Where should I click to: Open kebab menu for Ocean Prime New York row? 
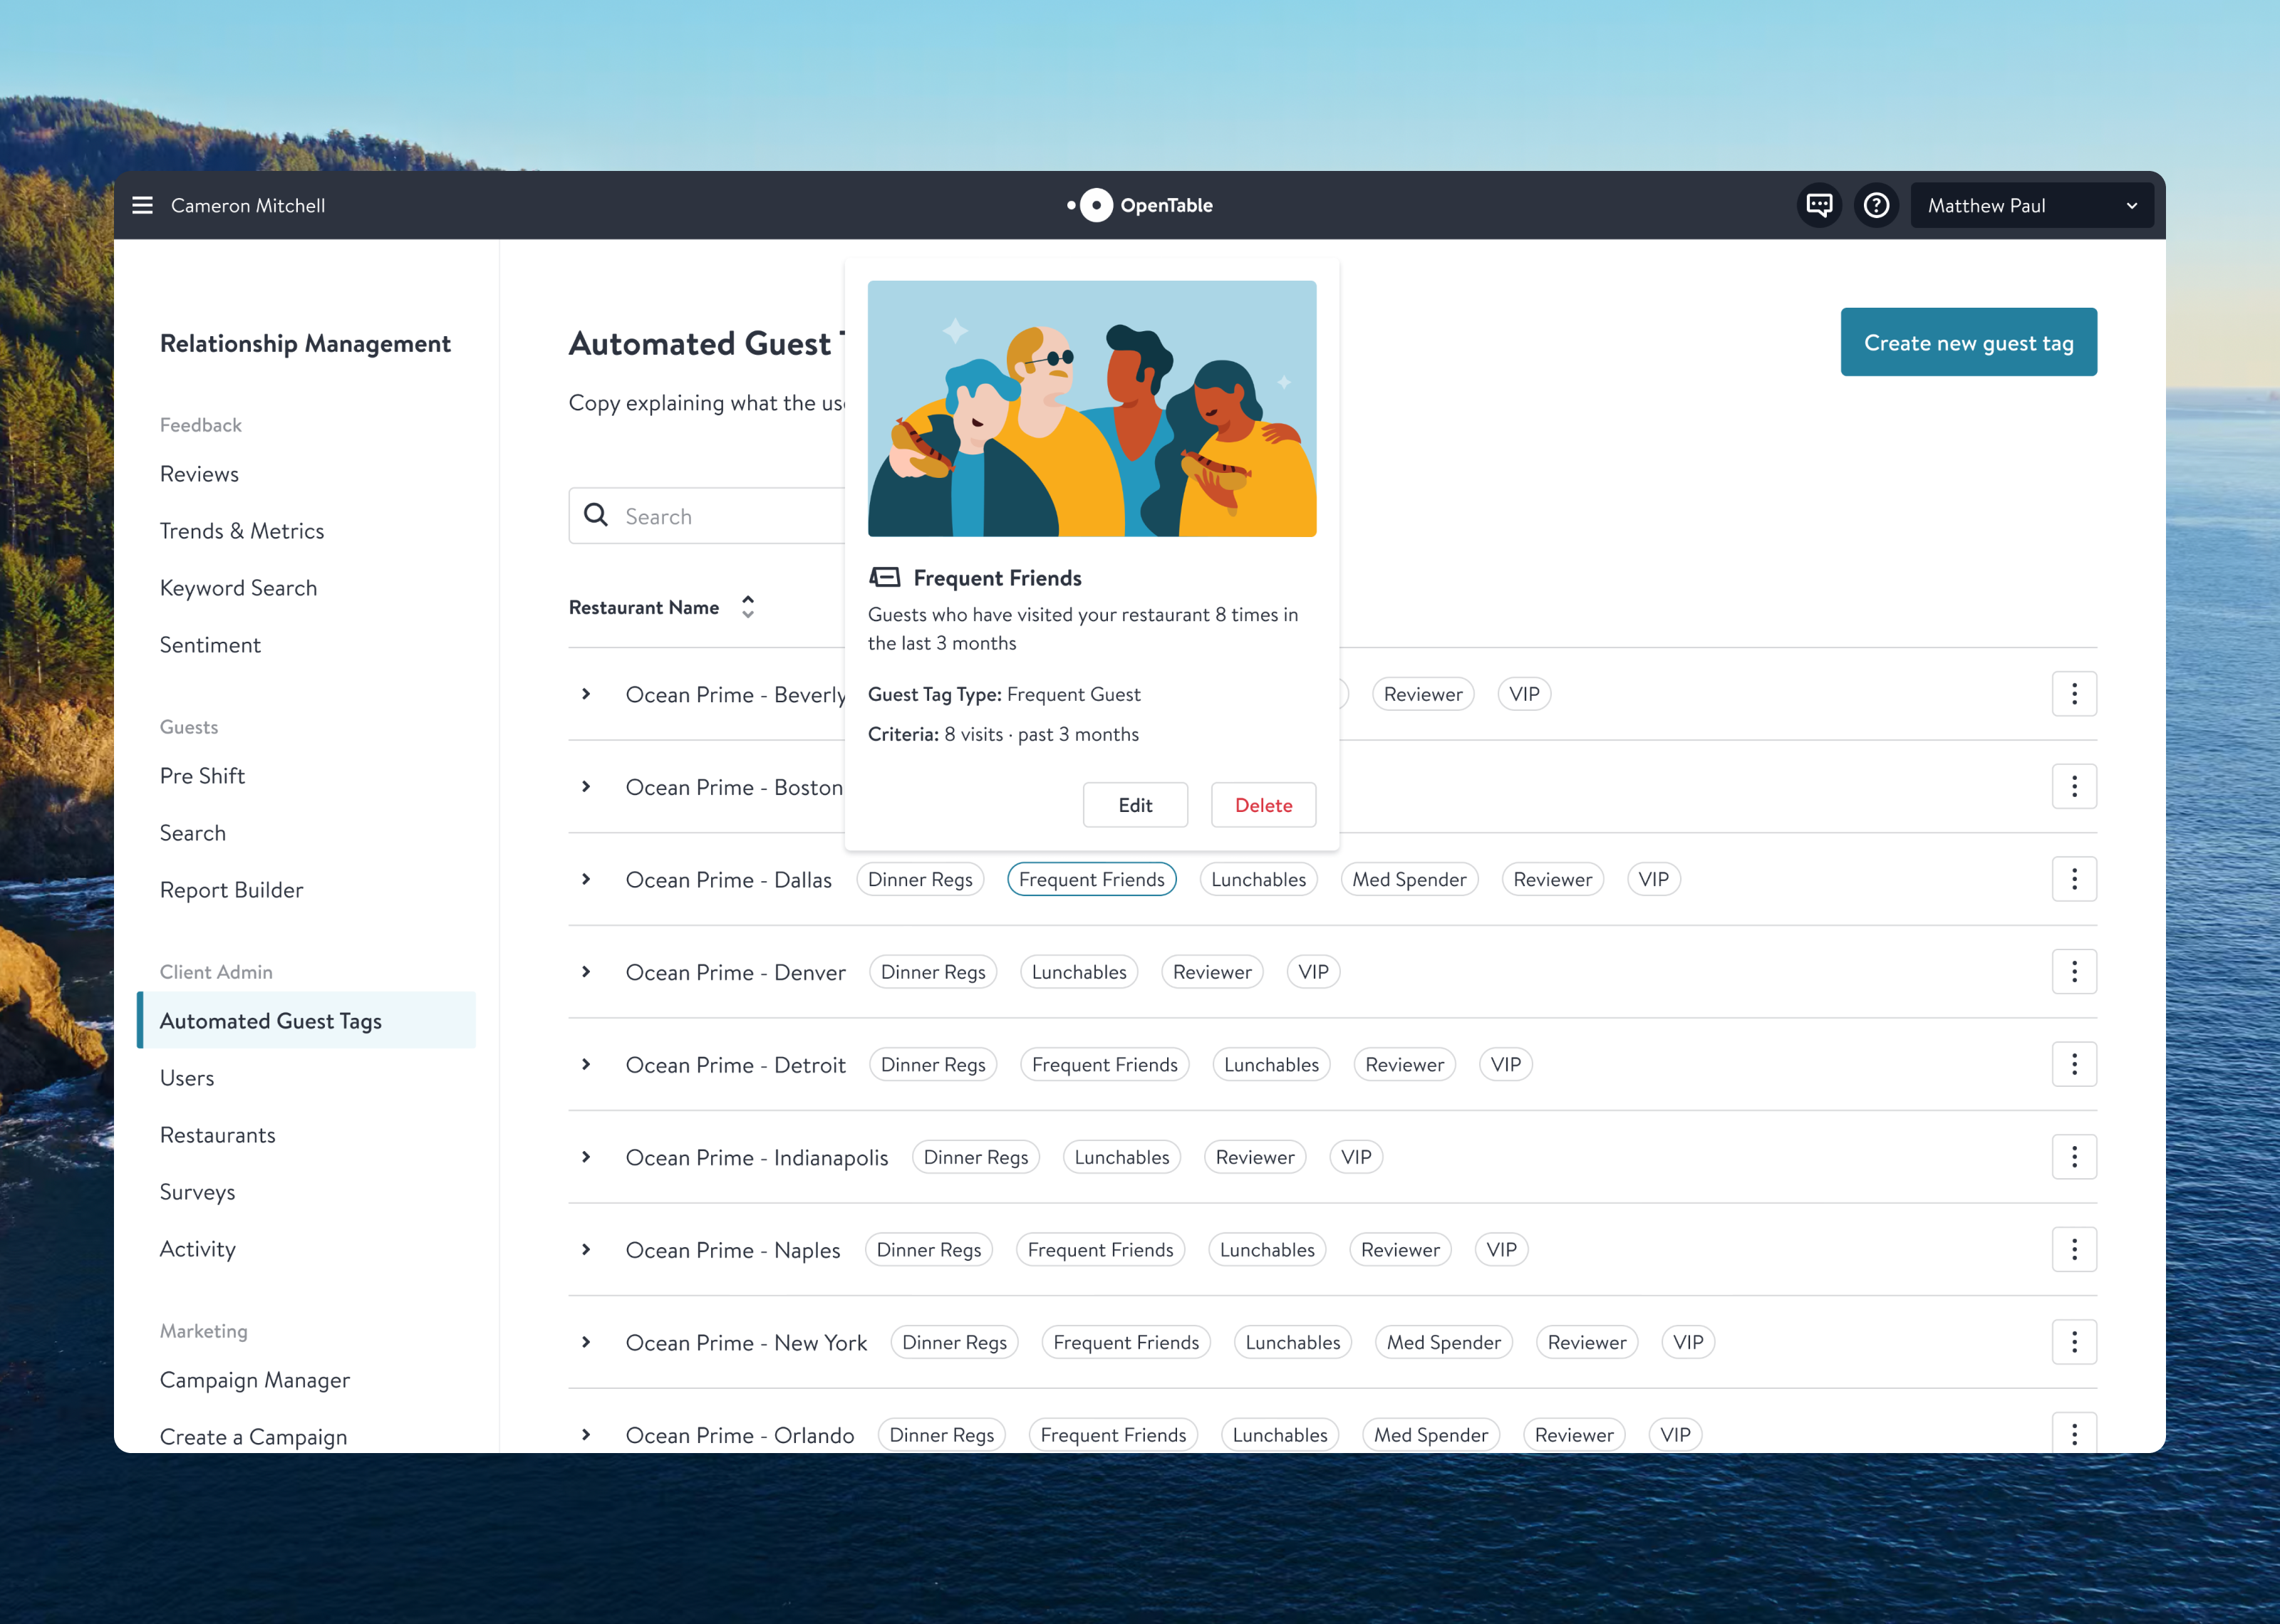coord(2074,1342)
